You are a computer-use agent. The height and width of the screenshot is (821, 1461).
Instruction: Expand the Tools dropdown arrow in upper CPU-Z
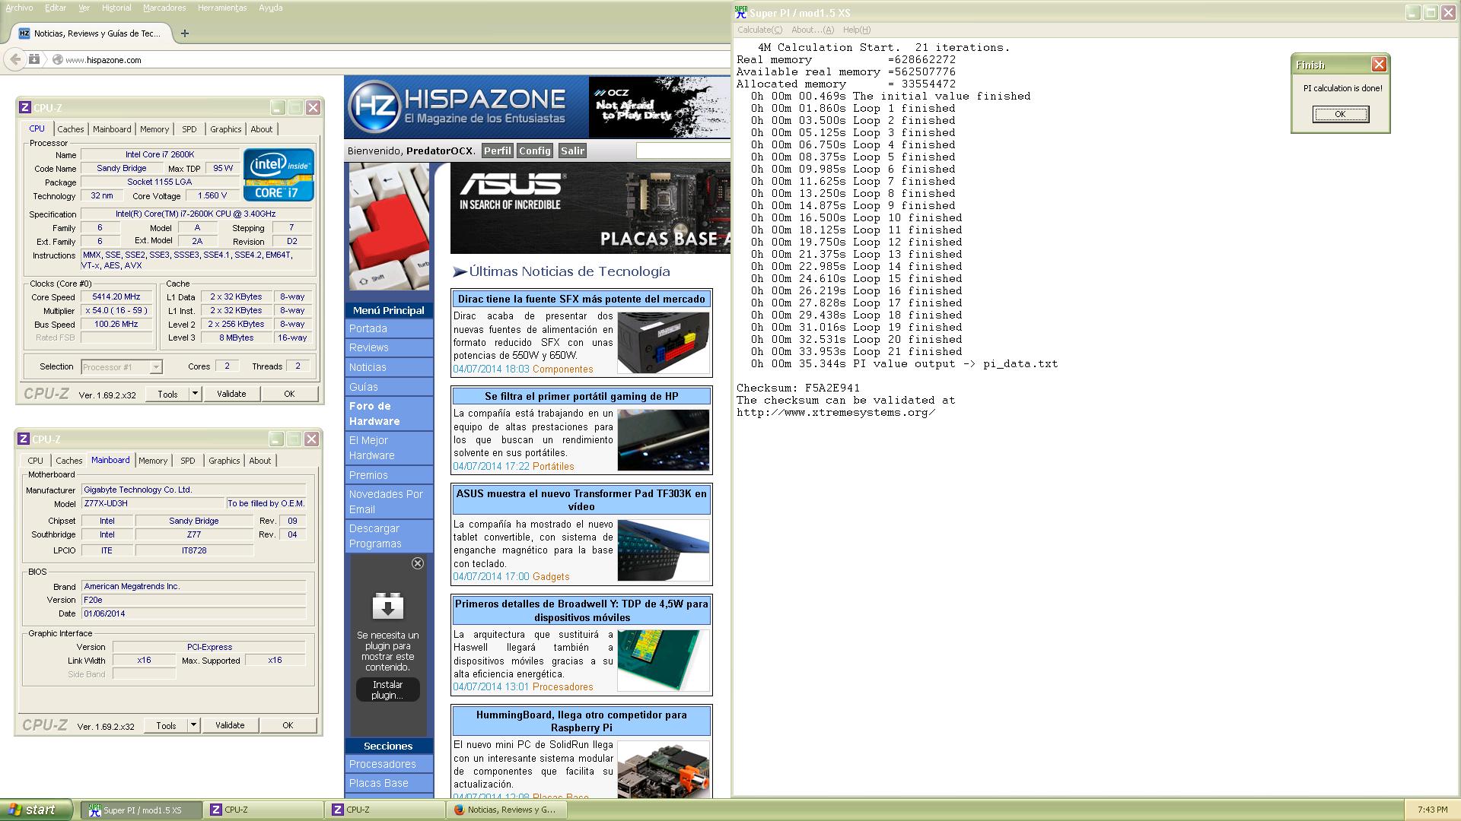[x=195, y=394]
